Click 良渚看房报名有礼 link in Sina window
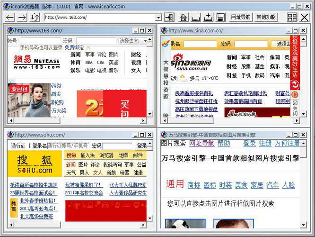The width and height of the screenshot is (315, 237). point(194,93)
